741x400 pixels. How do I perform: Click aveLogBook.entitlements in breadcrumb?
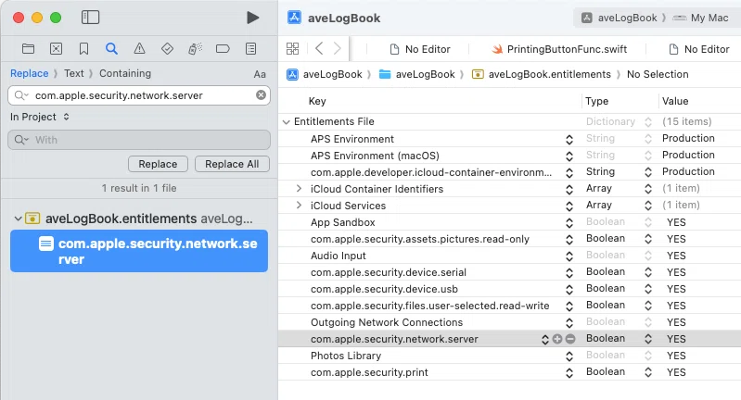click(542, 74)
